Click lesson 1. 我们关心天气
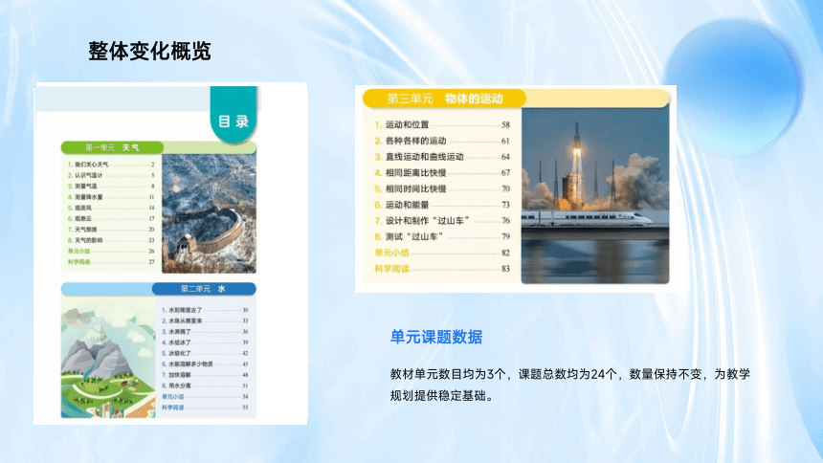 pyautogui.click(x=111, y=165)
